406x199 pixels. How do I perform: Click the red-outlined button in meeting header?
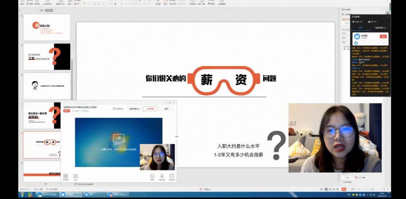pyautogui.click(x=150, y=109)
